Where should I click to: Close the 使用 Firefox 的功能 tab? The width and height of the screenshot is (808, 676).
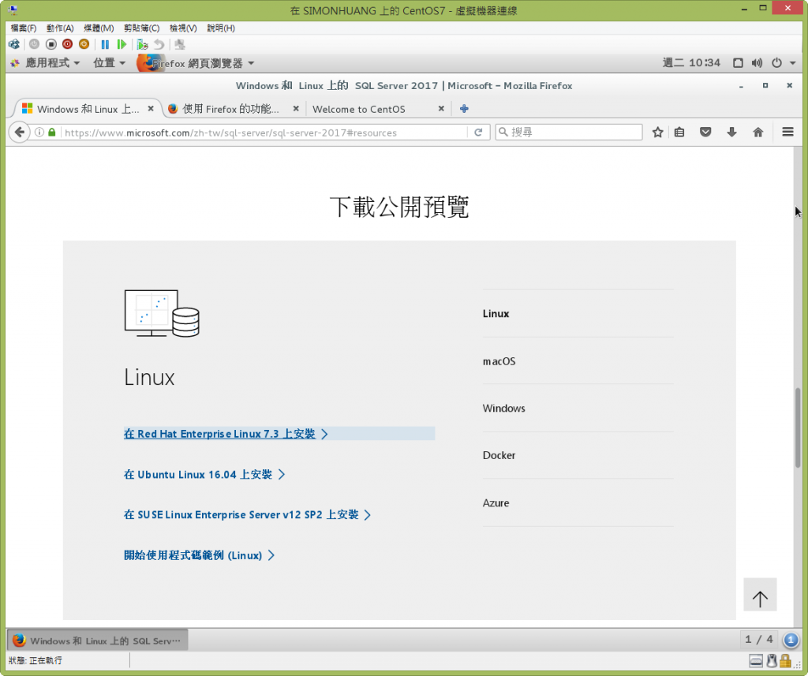[296, 109]
